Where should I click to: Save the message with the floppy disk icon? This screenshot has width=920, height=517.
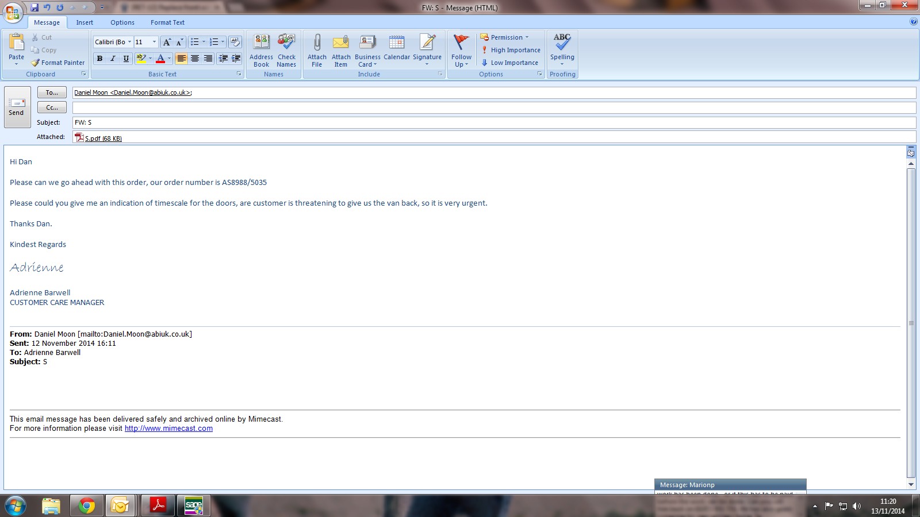34,7
